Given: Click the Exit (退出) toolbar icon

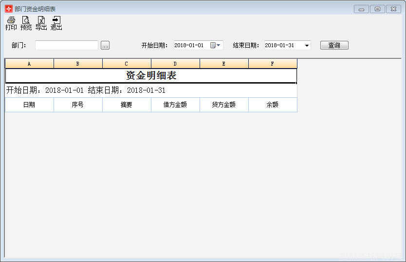Looking at the screenshot, I should pyautogui.click(x=56, y=23).
